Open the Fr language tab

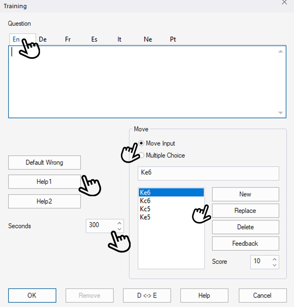[x=68, y=39]
